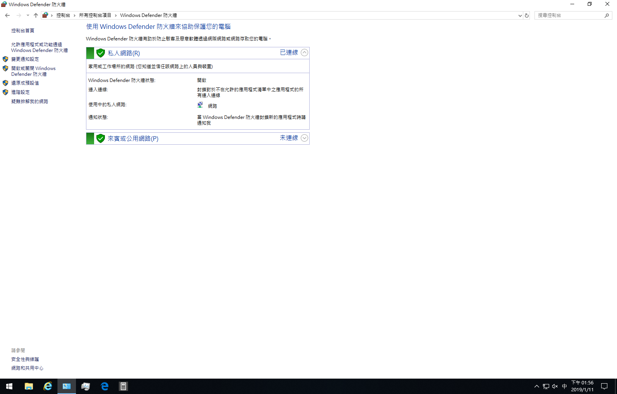This screenshot has height=394, width=617.
Task: Open 疑難排解我的網路 link
Action: tap(30, 102)
